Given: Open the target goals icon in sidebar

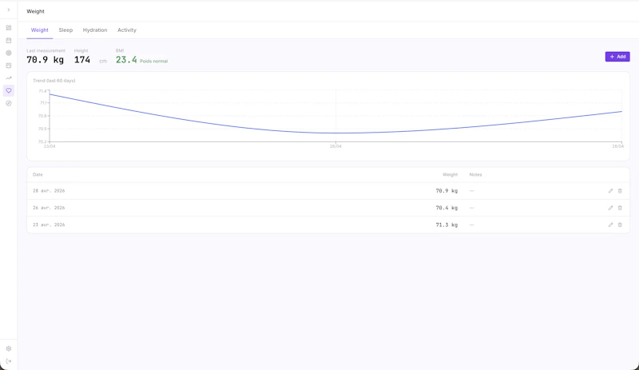Looking at the screenshot, I should click(x=9, y=53).
